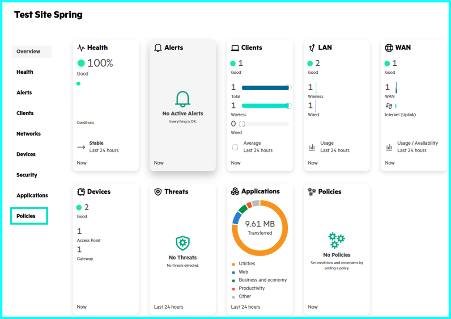This screenshot has width=451, height=319.
Task: Click the No Active Alerts message
Action: tap(183, 113)
